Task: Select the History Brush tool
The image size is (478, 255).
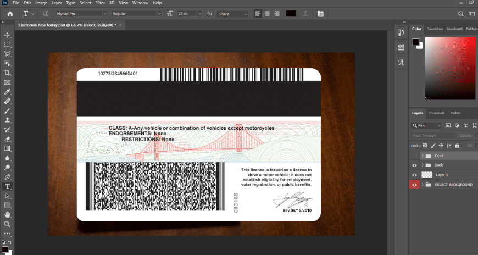Action: 7,130
